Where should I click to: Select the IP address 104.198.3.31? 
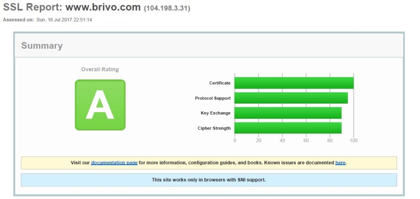tap(167, 9)
